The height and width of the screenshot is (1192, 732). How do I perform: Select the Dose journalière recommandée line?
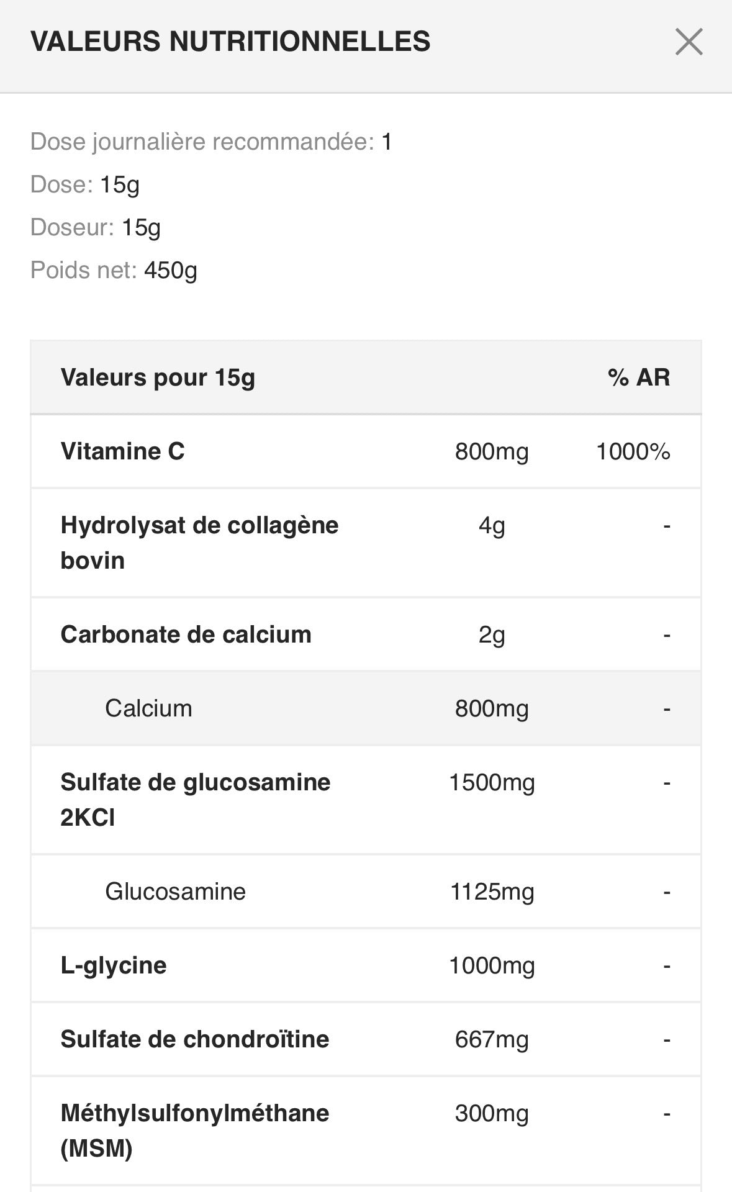[x=211, y=142]
